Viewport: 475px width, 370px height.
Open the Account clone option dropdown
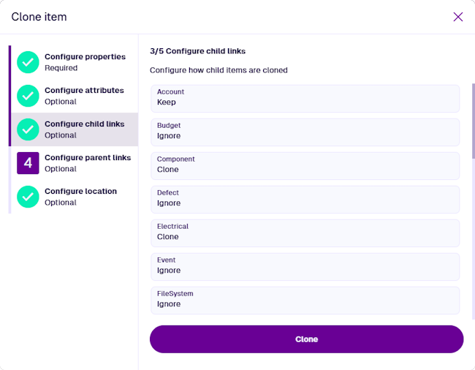(305, 98)
